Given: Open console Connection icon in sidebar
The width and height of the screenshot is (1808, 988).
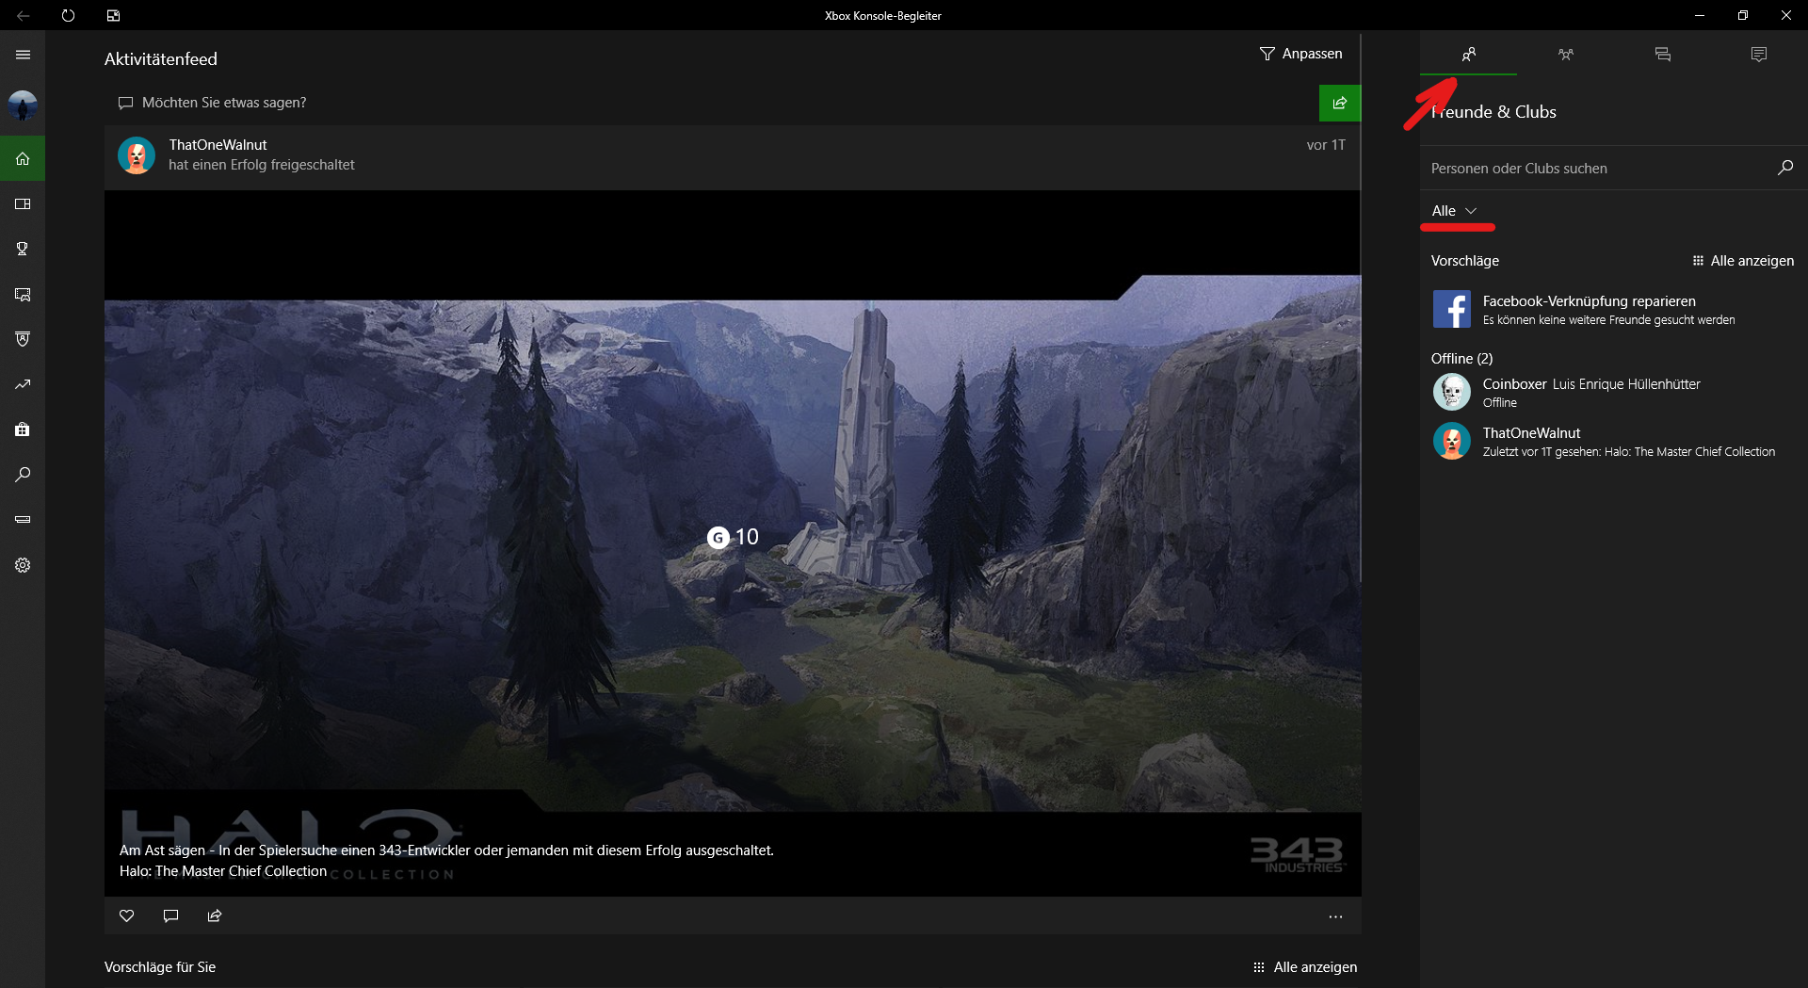Looking at the screenshot, I should [x=23, y=520].
